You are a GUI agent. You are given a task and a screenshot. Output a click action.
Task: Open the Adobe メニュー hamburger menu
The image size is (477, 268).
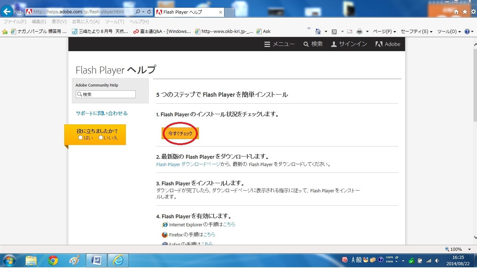[280, 44]
